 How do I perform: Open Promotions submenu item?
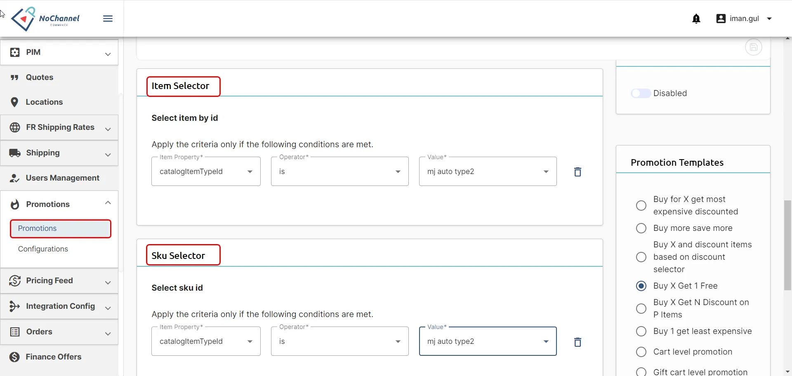[x=61, y=229]
